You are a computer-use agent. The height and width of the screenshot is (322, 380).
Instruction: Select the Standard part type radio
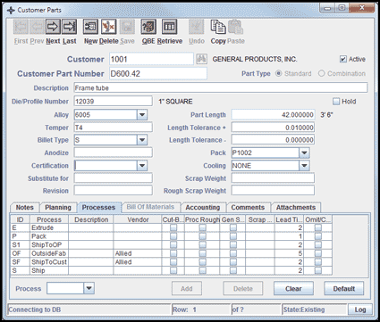[278, 73]
